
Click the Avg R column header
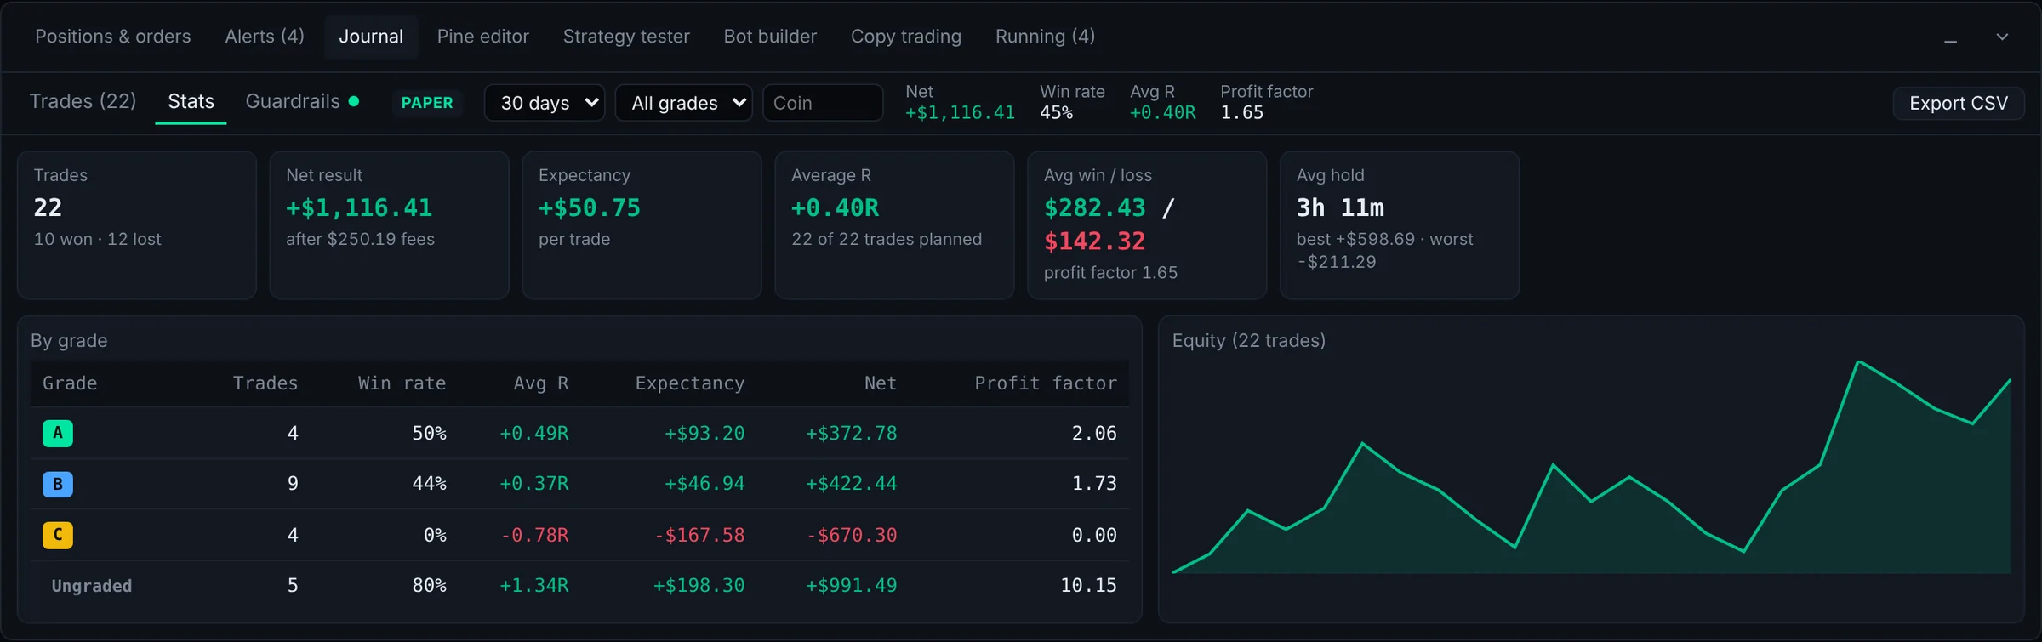tap(541, 383)
